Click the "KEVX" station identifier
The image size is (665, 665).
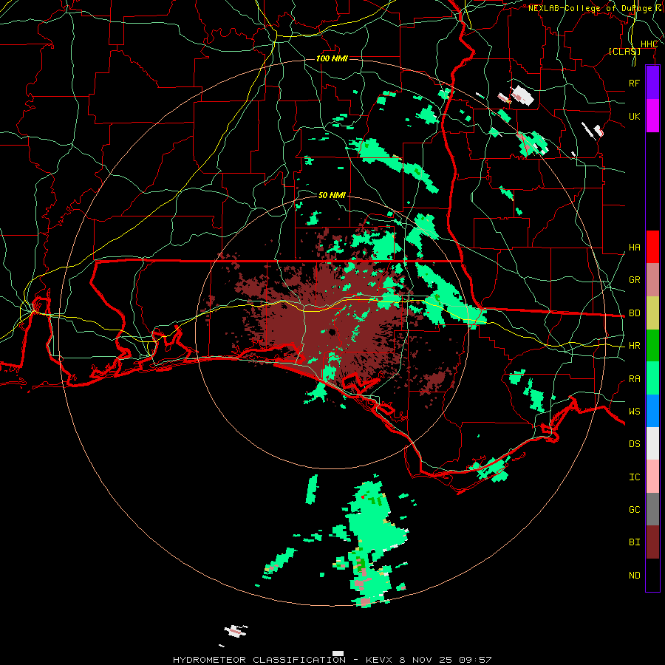click(x=379, y=660)
